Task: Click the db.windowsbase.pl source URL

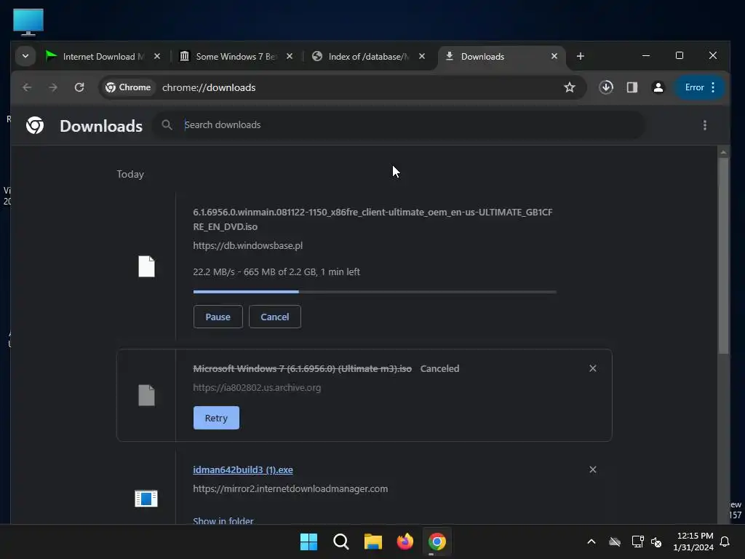Action: 247,246
